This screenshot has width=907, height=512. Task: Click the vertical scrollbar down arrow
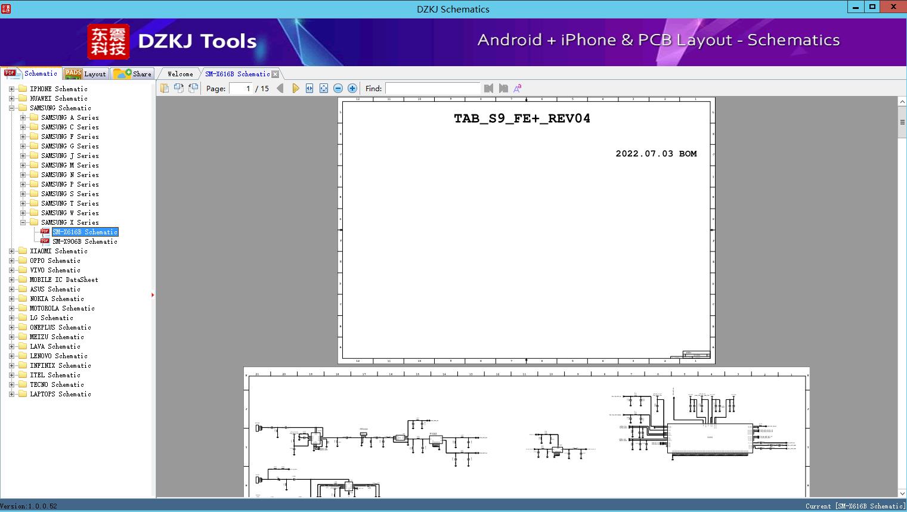point(902,493)
